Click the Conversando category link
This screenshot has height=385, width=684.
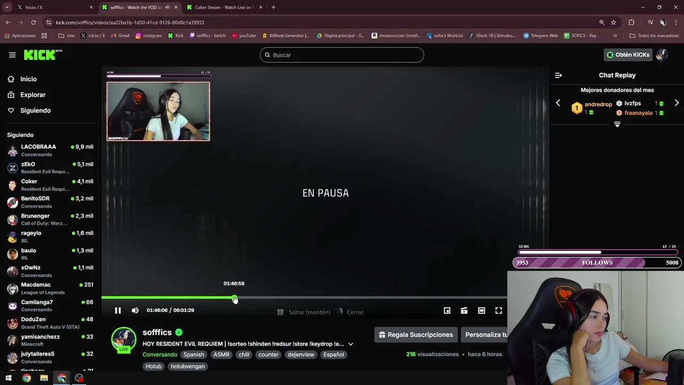[160, 355]
